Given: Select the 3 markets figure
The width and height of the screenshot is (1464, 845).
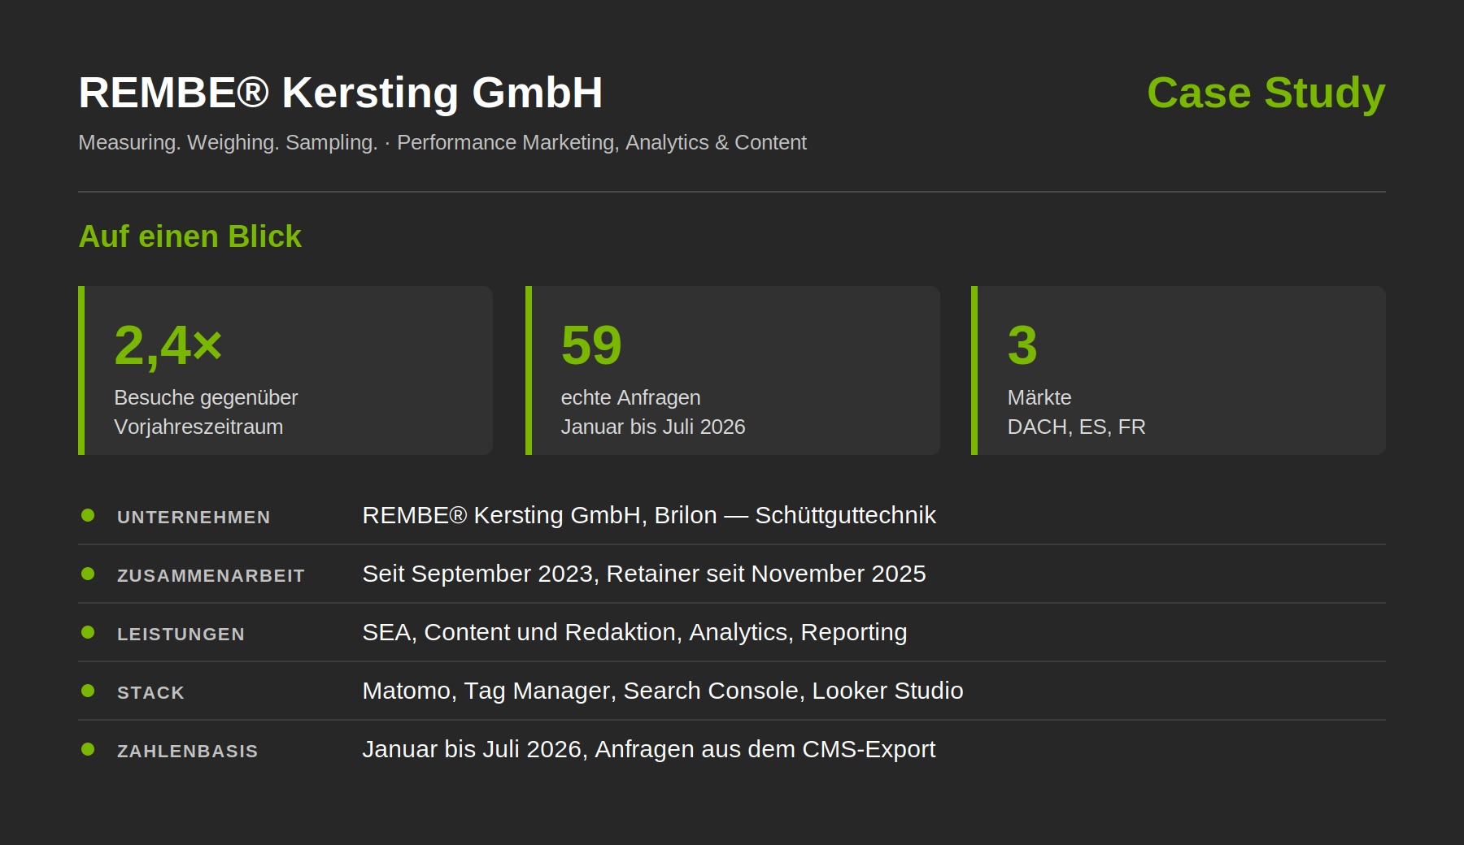Looking at the screenshot, I should pos(1022,345).
